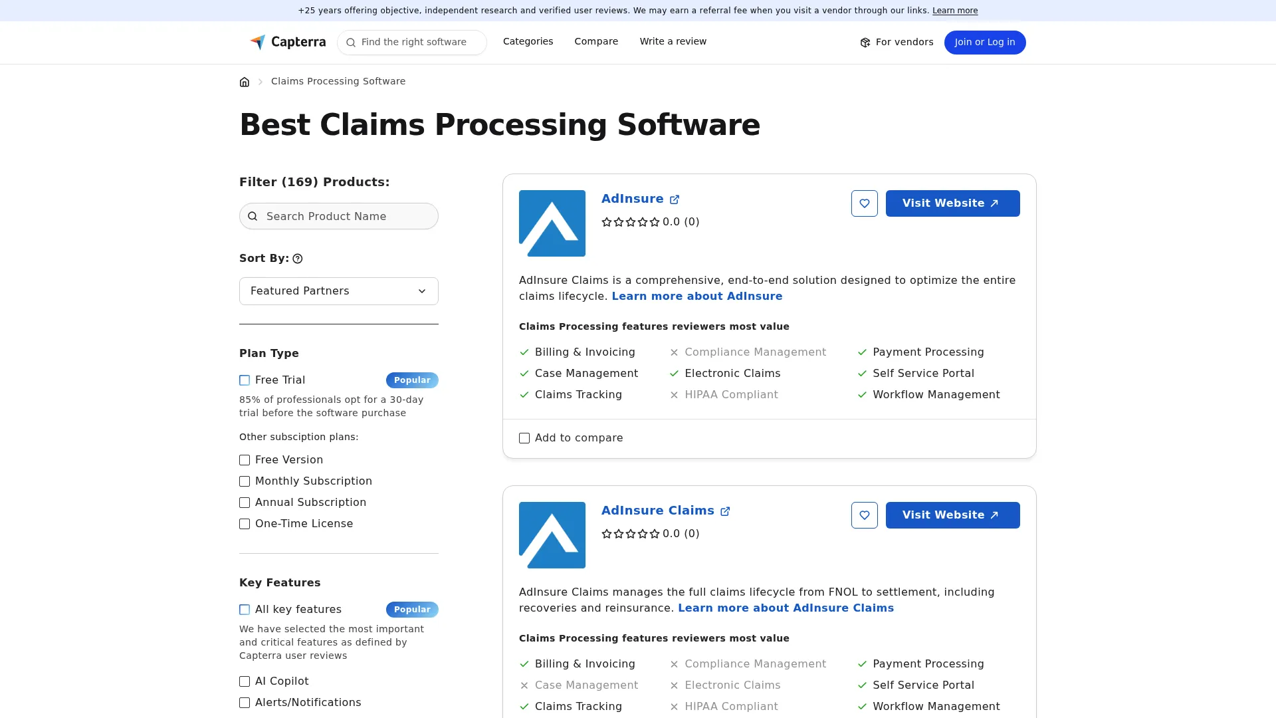Screen dimensions: 1276x718
Task: Click search icon in Search Product Name field
Action: [253, 216]
